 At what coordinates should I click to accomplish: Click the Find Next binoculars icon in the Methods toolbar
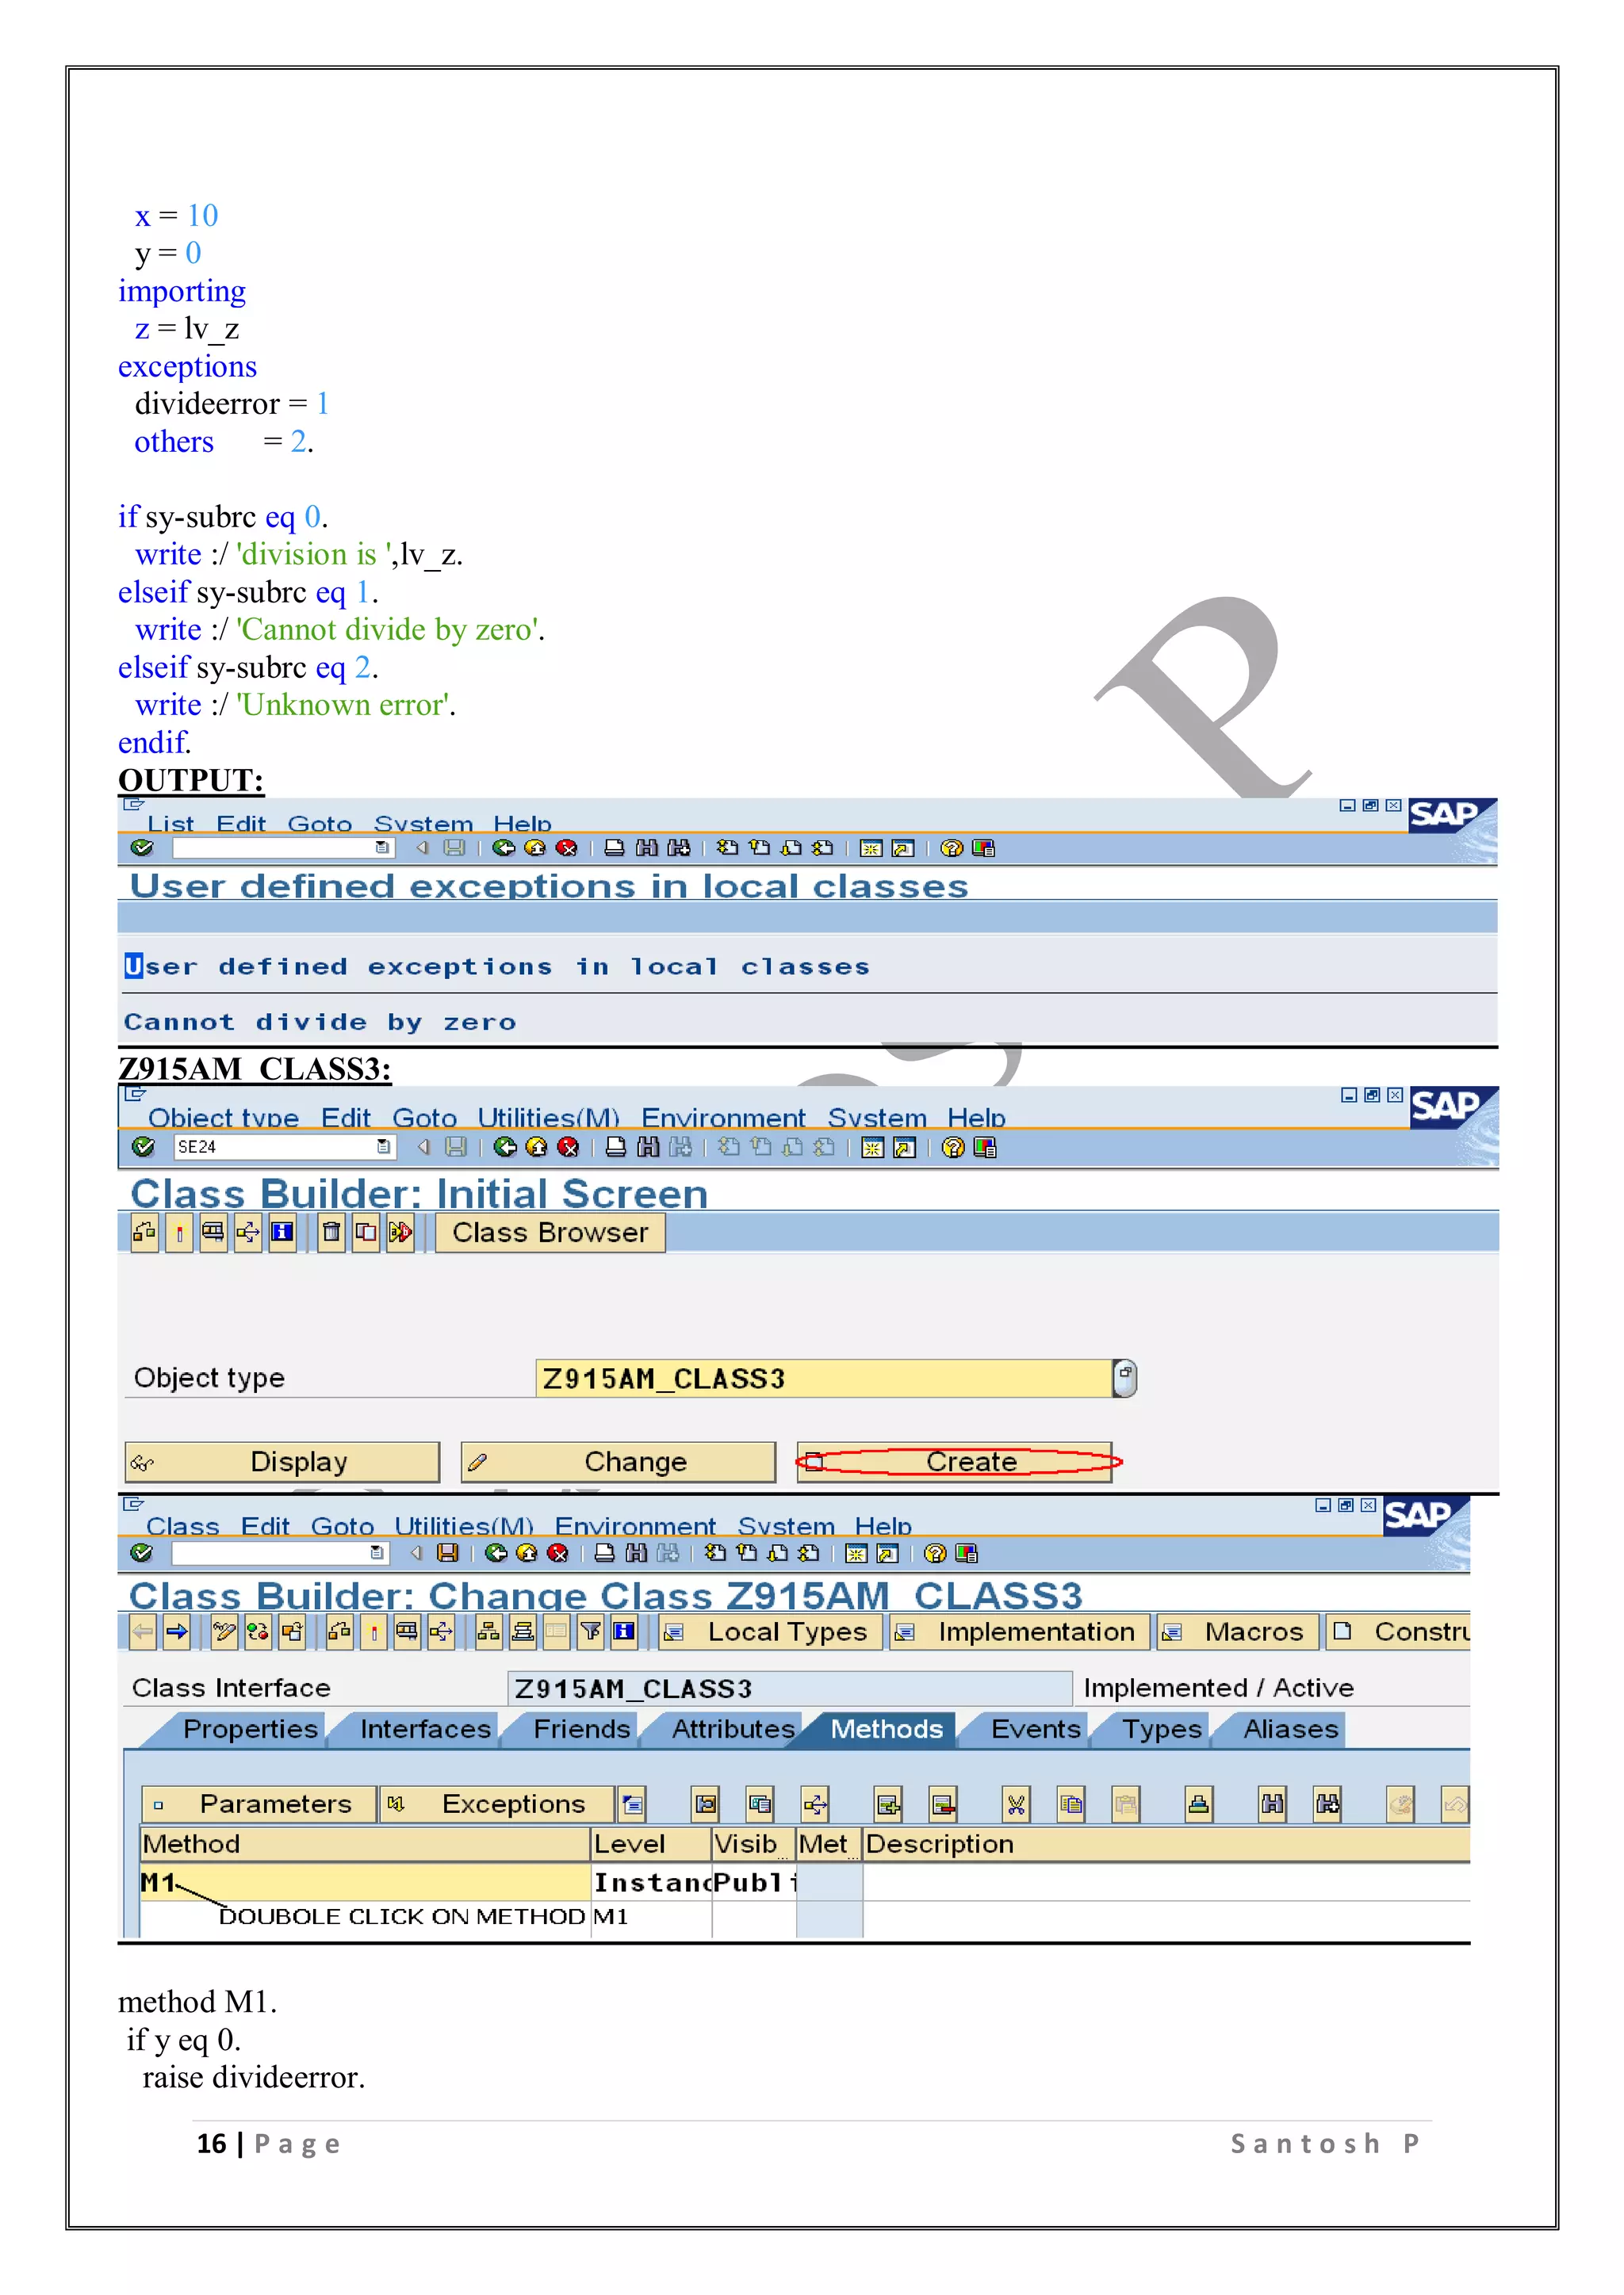(1327, 1804)
